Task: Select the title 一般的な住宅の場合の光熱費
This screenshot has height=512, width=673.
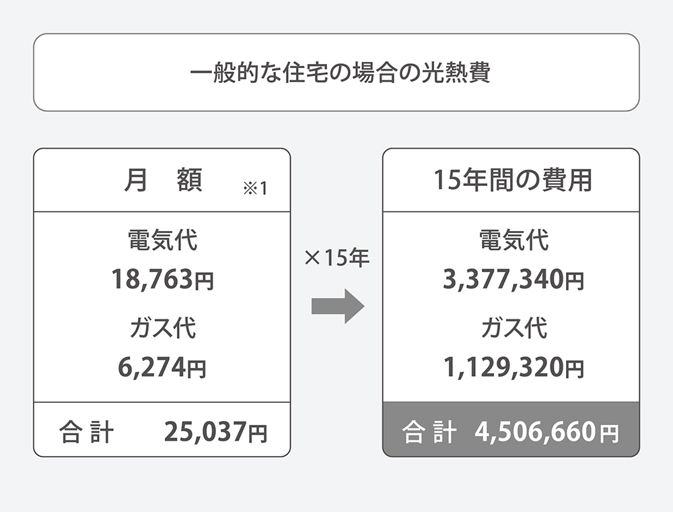Action: click(x=336, y=73)
